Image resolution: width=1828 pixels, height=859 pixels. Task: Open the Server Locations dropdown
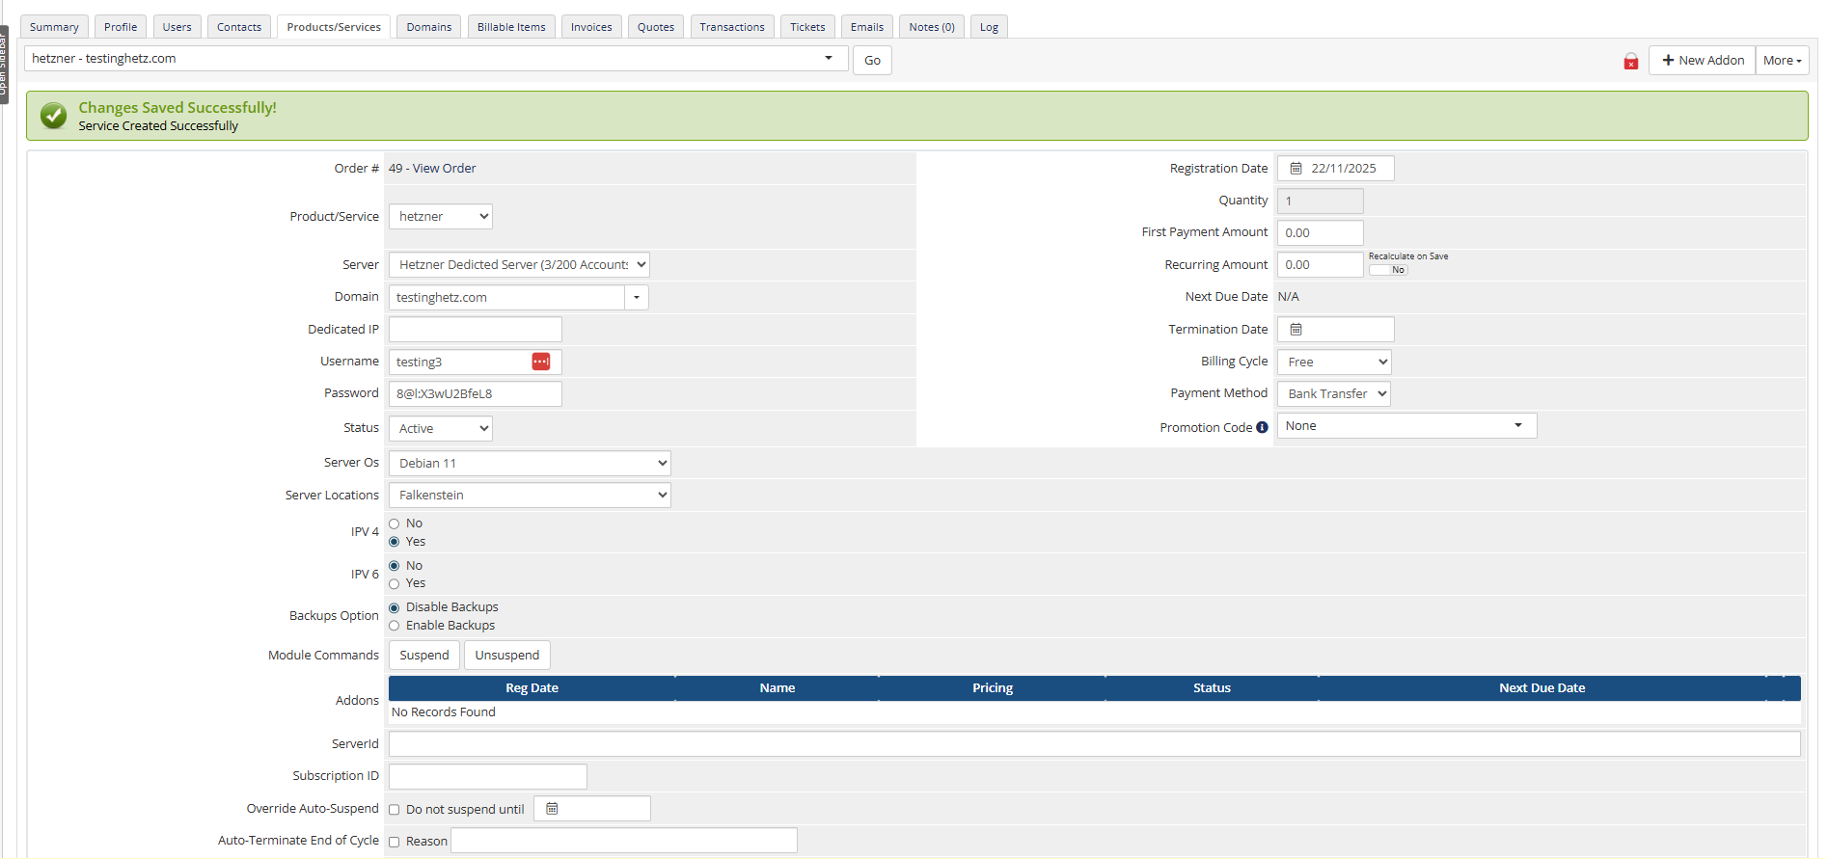click(x=529, y=496)
